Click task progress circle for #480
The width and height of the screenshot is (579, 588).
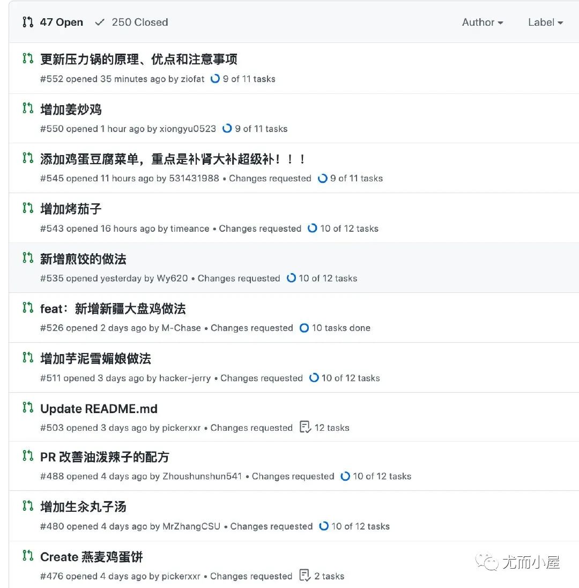click(x=324, y=526)
